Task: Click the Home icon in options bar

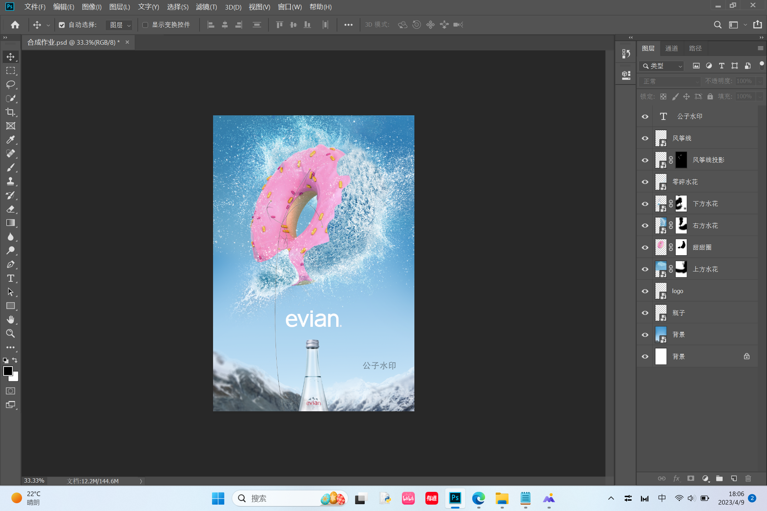Action: [15, 25]
